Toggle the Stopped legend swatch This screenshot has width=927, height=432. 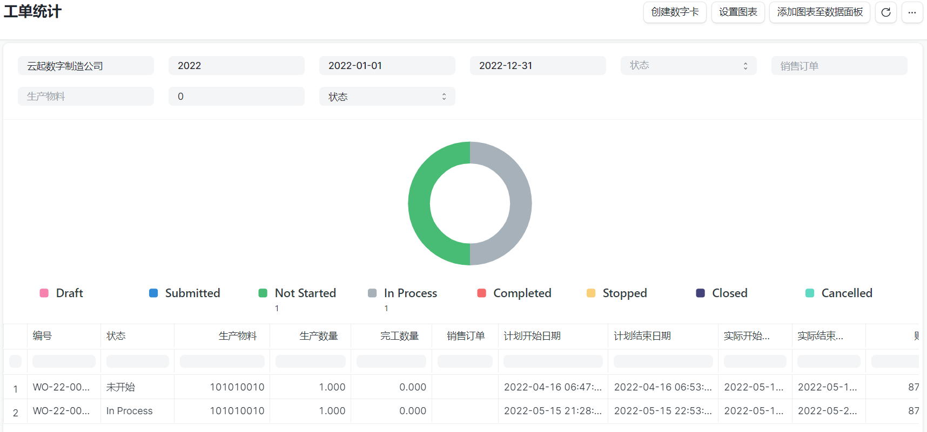tap(591, 293)
